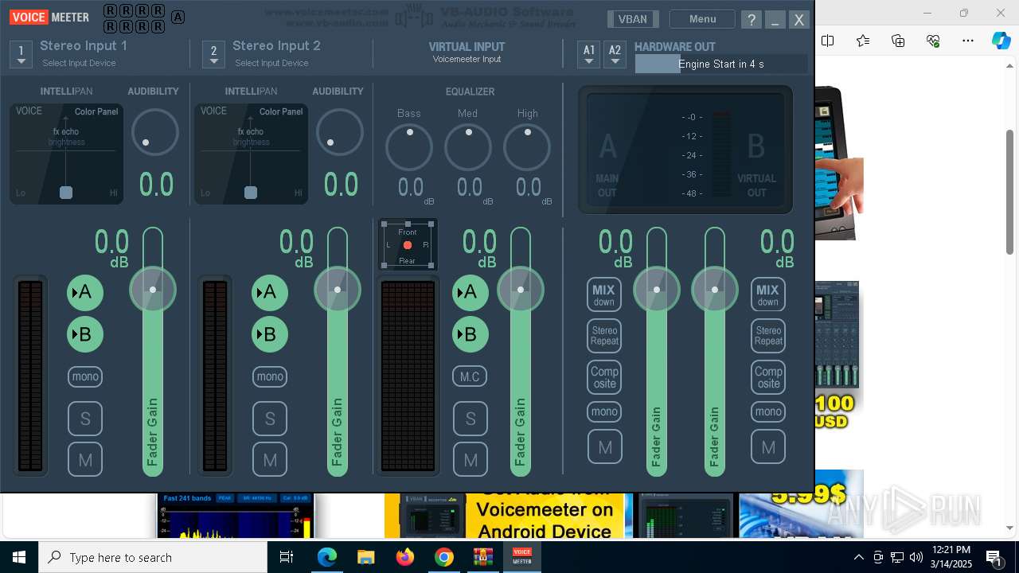This screenshot has height=573, width=1019.
Task: Click Stereo Input 1 Intellipan voice panel
Action: pos(67,154)
